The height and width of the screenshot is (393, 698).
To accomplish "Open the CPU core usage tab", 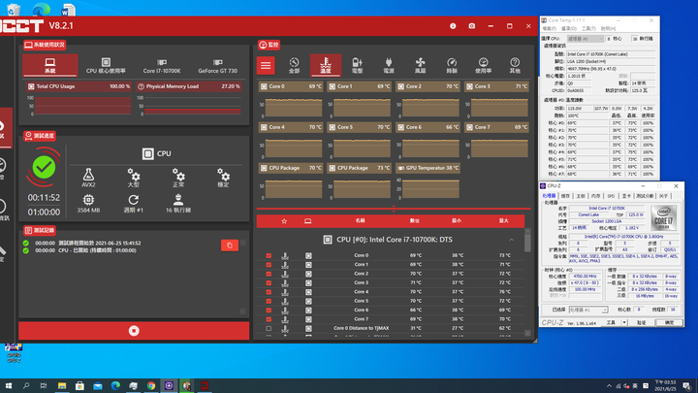I will point(106,66).
